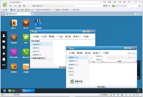
Task: Open the 音乐与铃声 music and ringtones icon
Action: (14, 52)
